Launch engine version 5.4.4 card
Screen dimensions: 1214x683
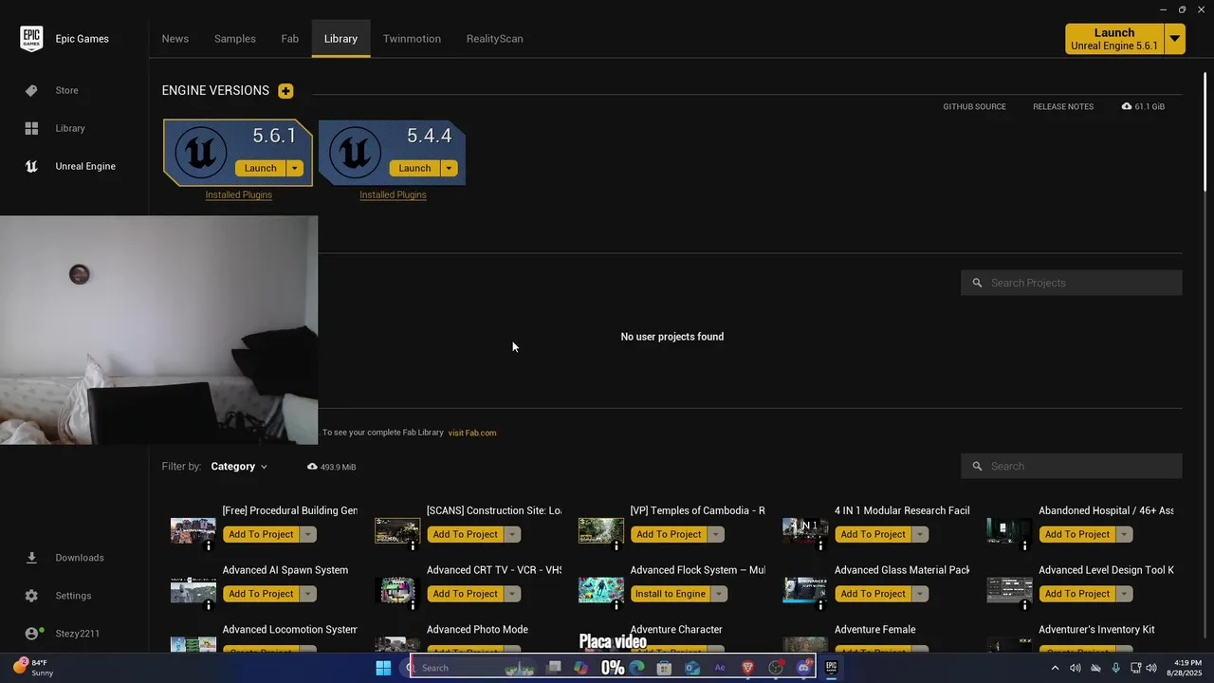coord(414,168)
